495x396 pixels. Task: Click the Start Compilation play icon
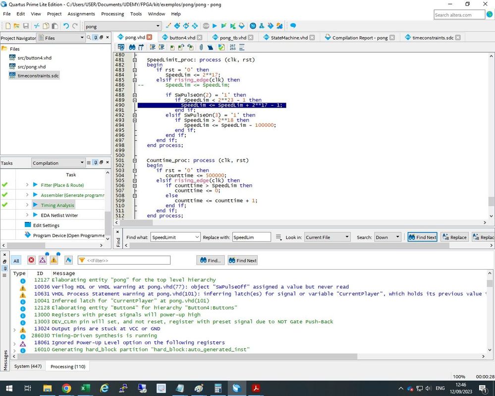tap(215, 26)
